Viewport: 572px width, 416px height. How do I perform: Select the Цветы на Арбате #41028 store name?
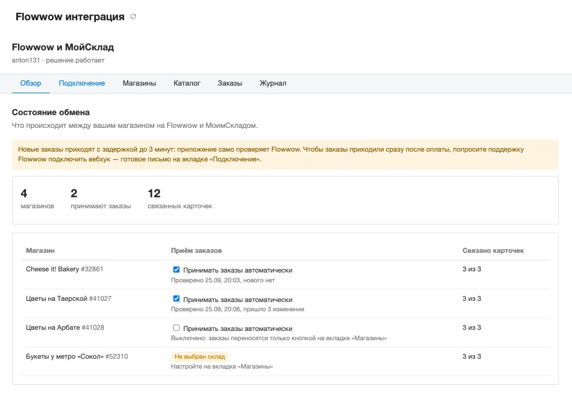coord(65,327)
